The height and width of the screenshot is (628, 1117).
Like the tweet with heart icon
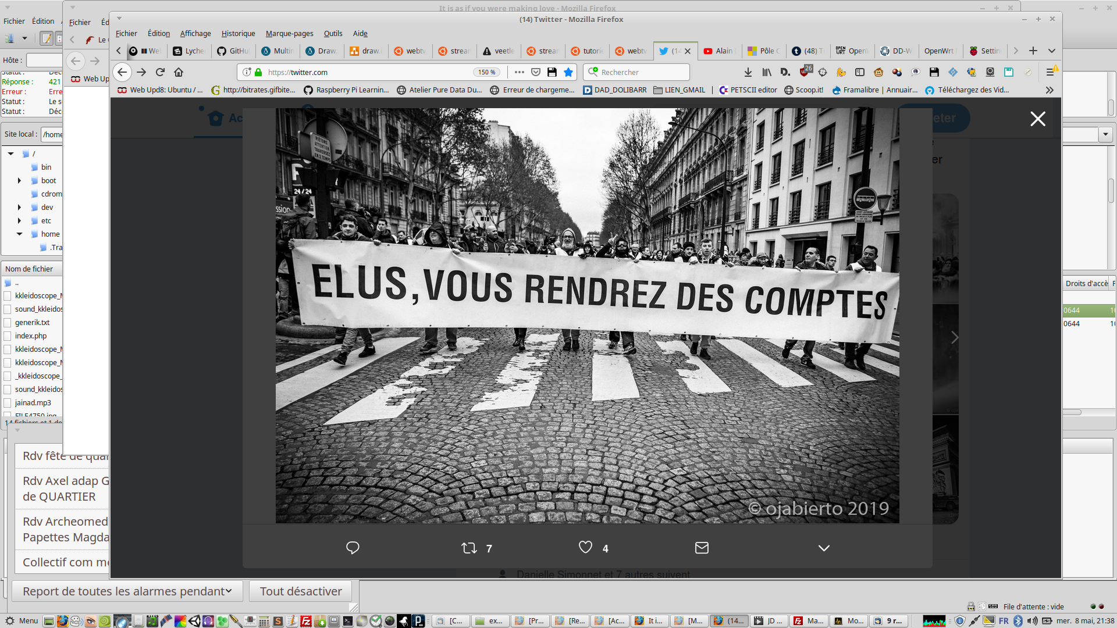585,547
